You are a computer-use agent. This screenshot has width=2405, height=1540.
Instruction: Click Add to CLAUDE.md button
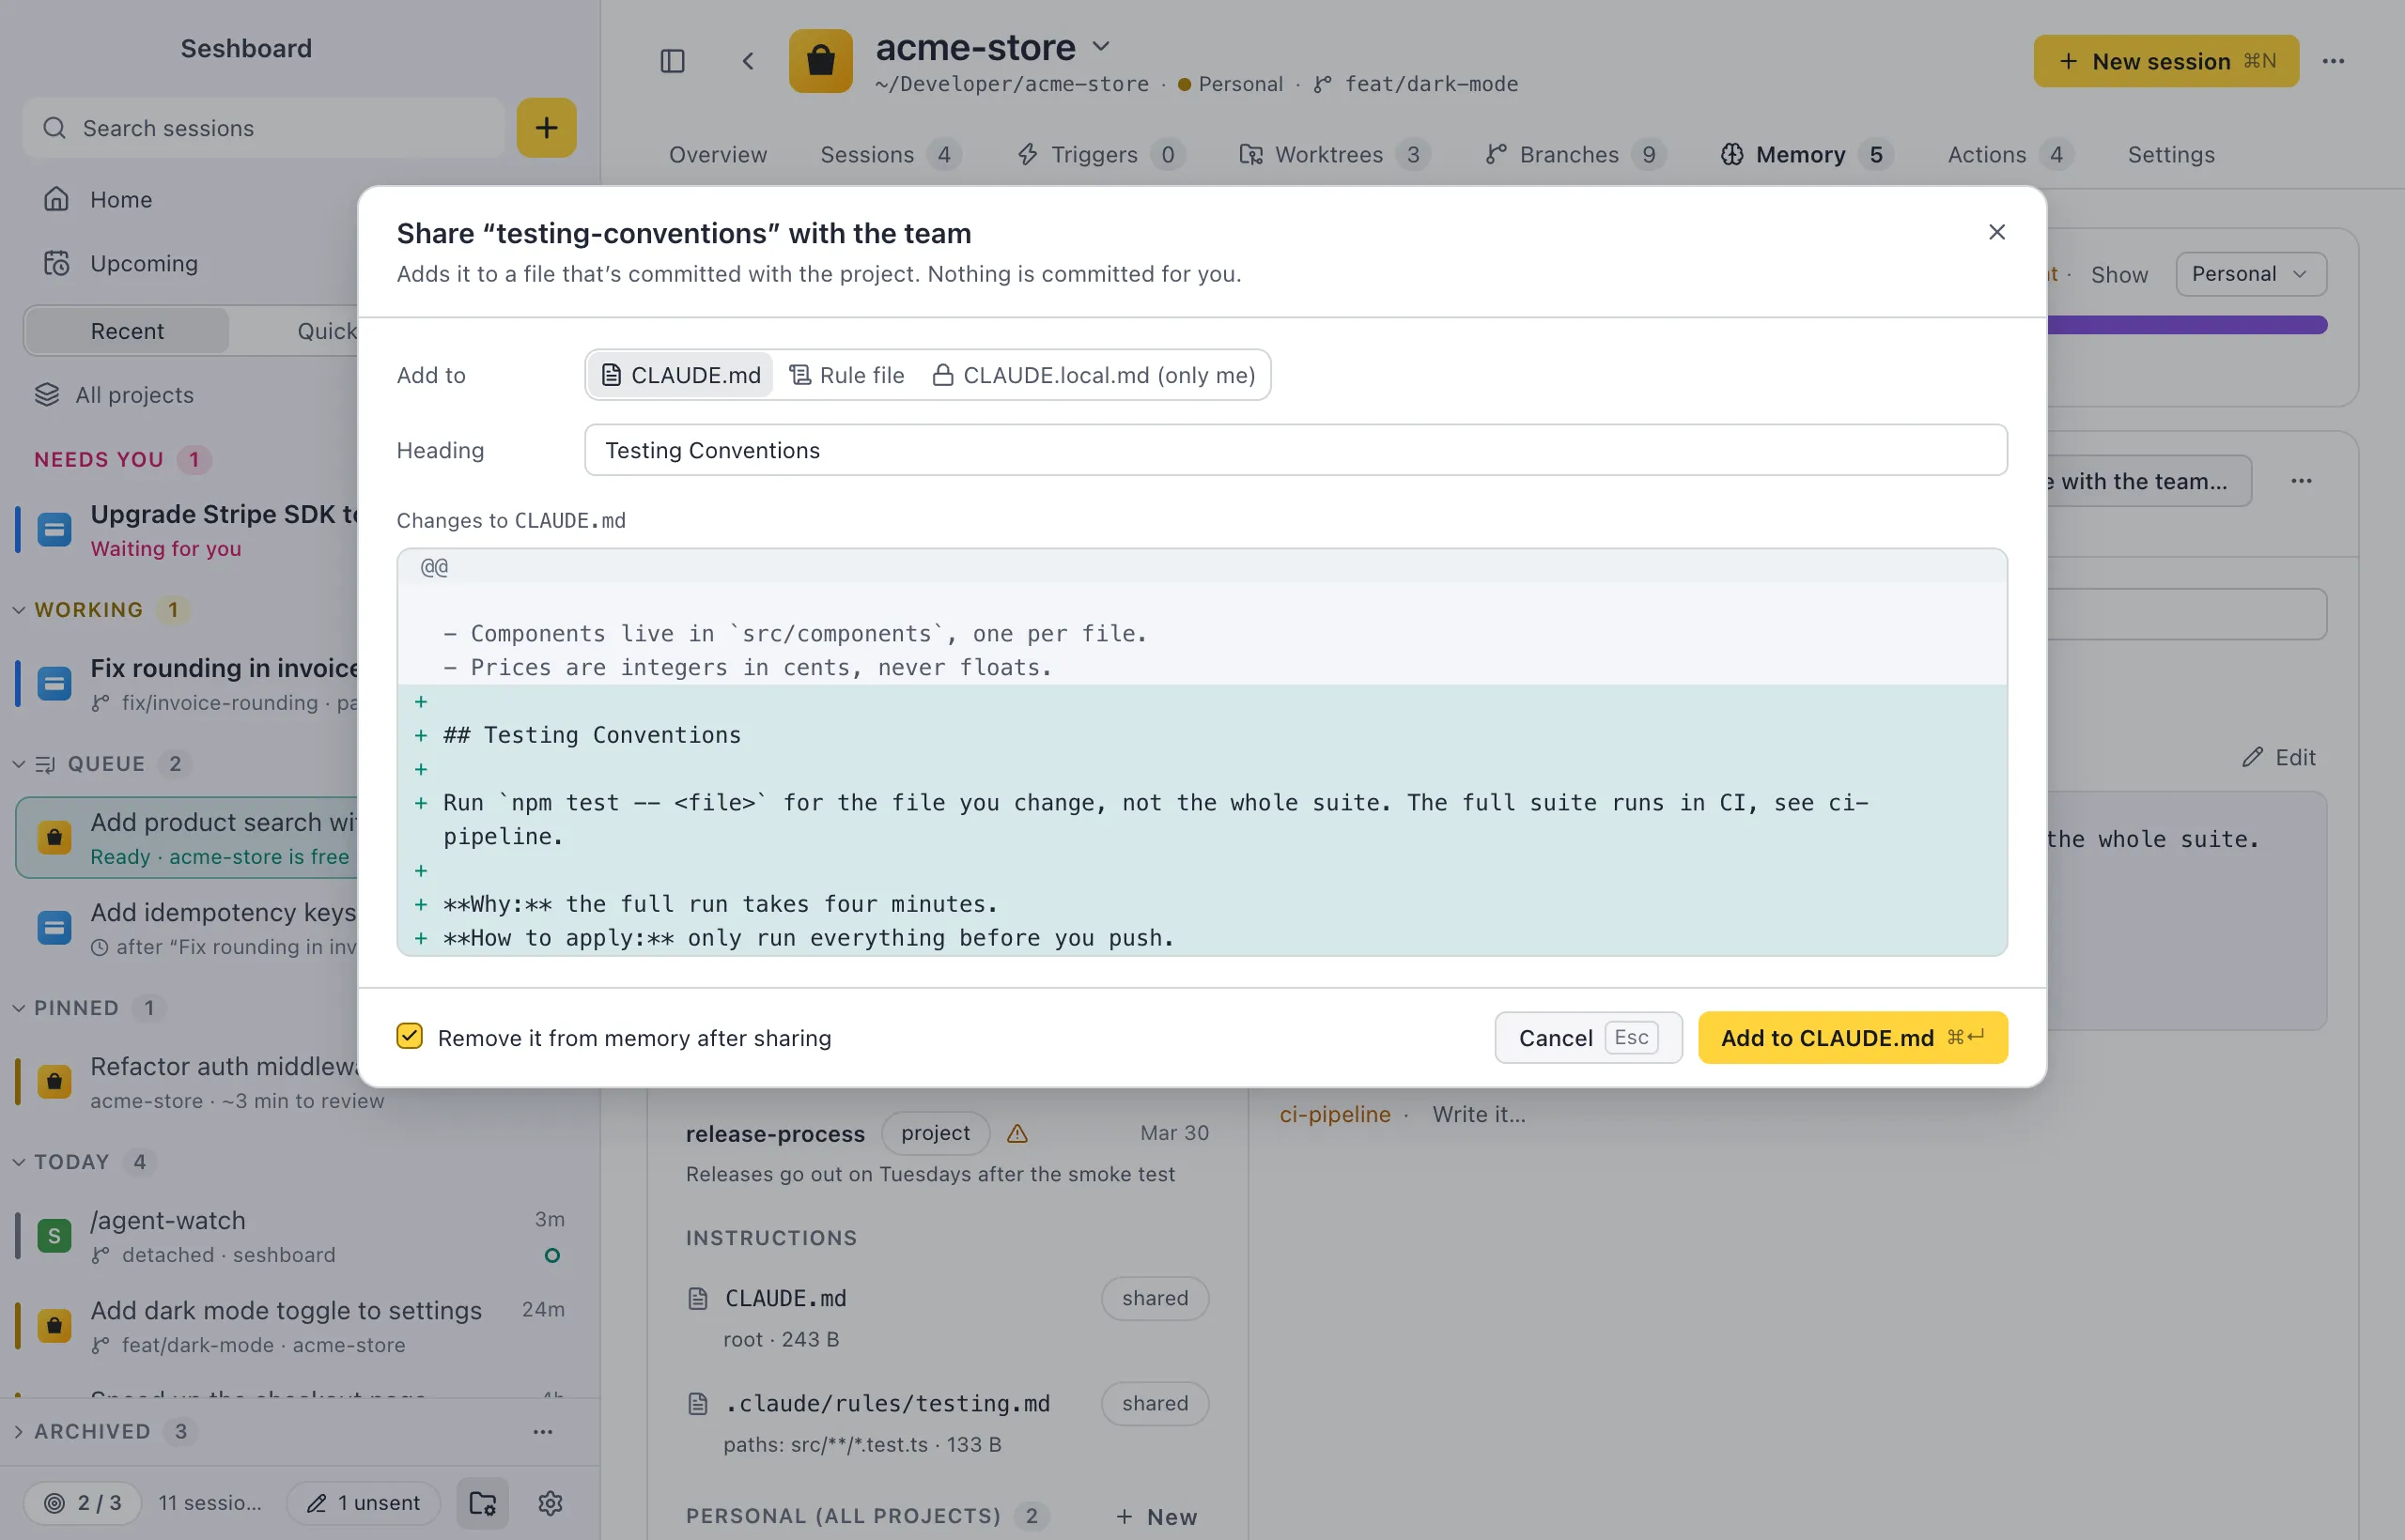tap(1852, 1037)
